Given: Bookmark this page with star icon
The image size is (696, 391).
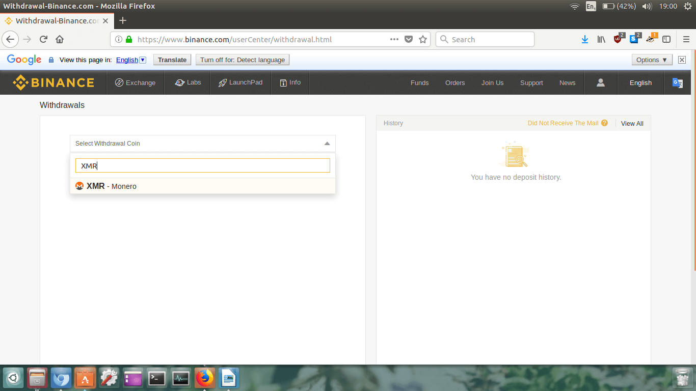Looking at the screenshot, I should [423, 39].
